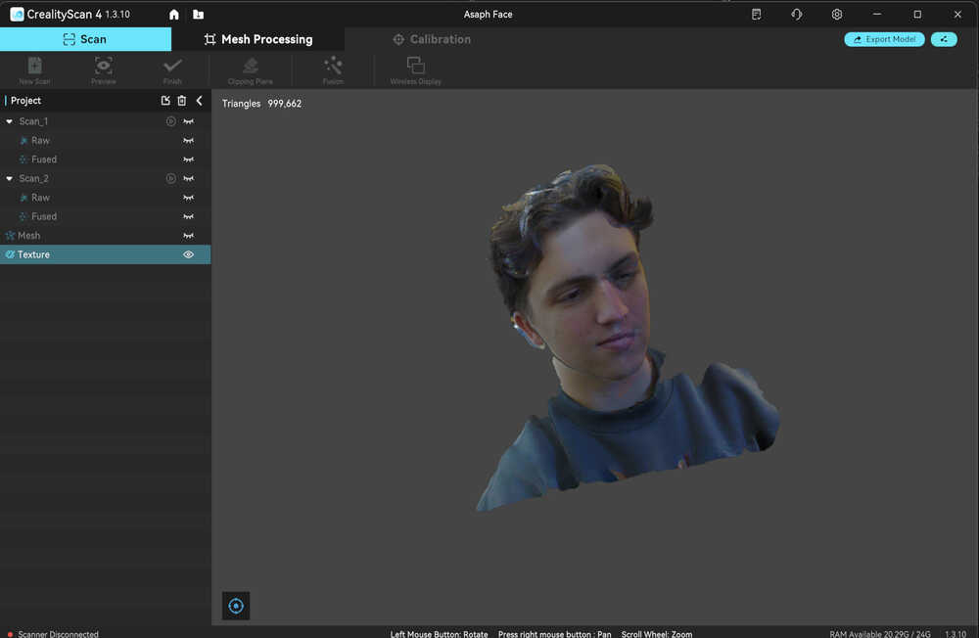
Task: Click the share icon button
Action: (944, 39)
